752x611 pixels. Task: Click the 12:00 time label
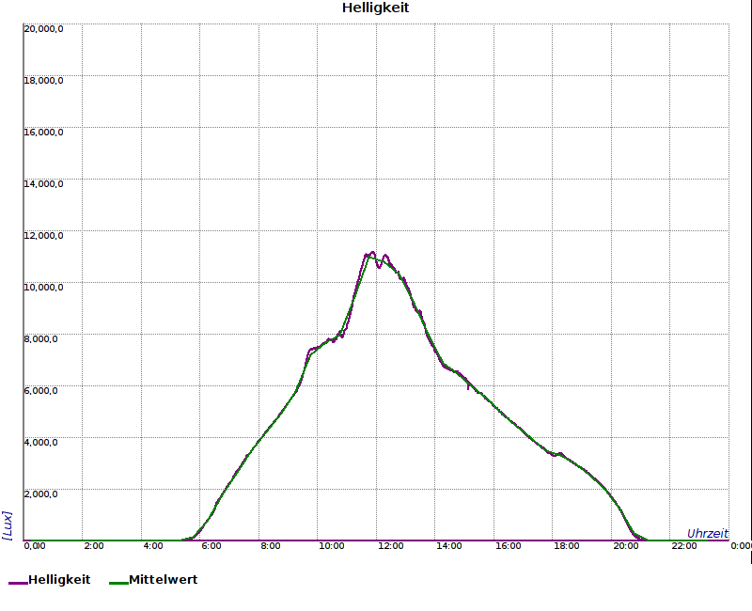(x=390, y=546)
